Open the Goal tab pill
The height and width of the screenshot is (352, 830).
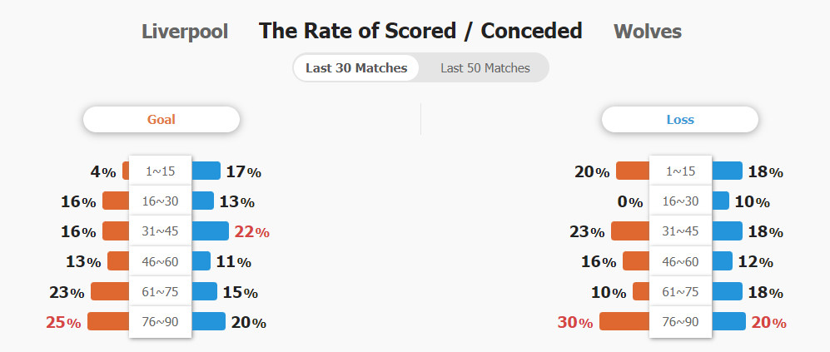pyautogui.click(x=162, y=120)
